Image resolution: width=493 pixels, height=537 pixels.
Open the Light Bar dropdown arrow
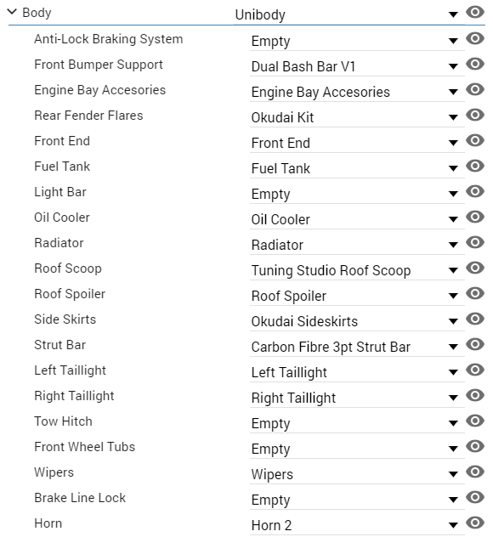[453, 195]
